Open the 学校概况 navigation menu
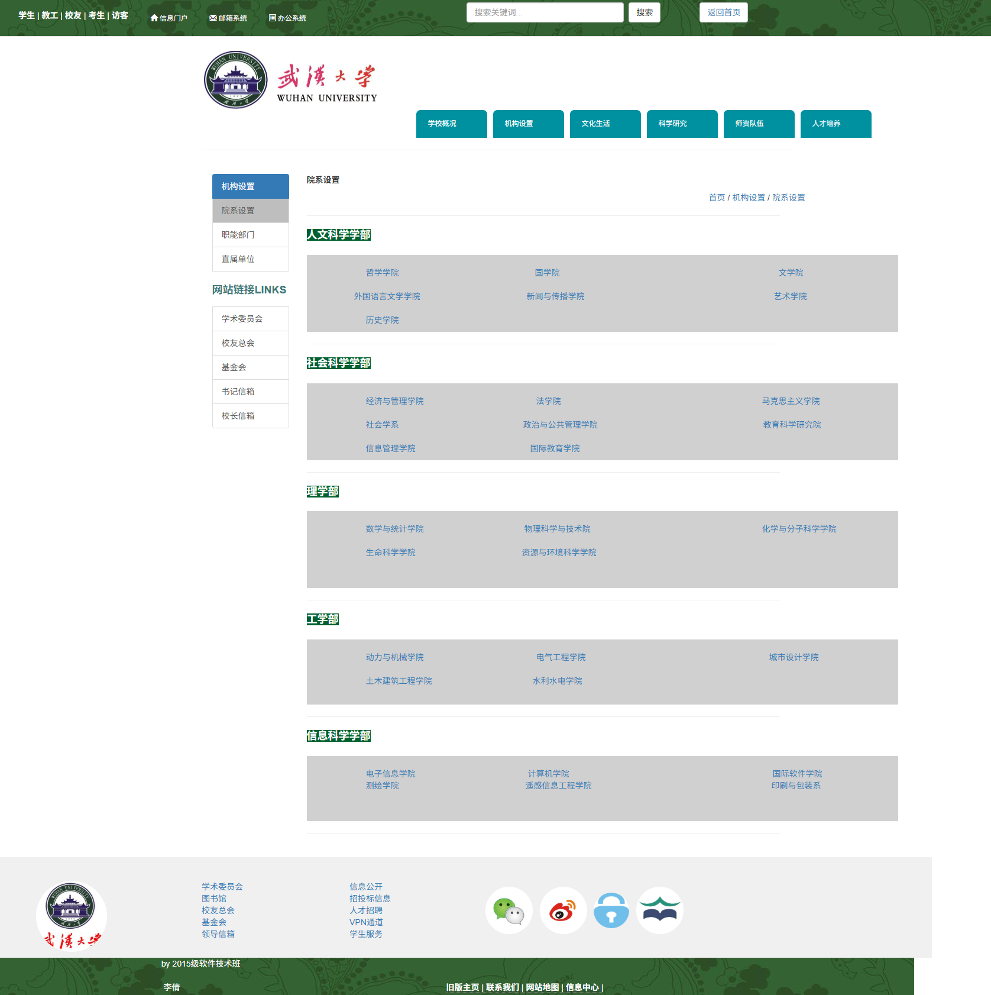Viewport: 991px width, 995px height. point(452,124)
